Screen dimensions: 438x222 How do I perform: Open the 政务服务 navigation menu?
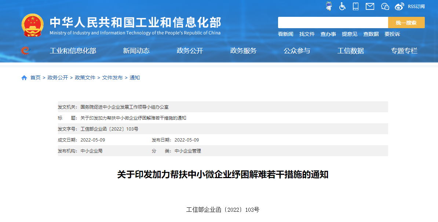pyautogui.click(x=243, y=51)
